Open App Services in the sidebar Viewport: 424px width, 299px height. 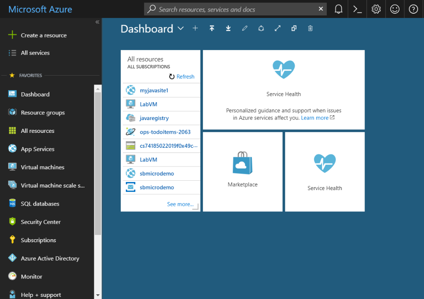point(38,149)
